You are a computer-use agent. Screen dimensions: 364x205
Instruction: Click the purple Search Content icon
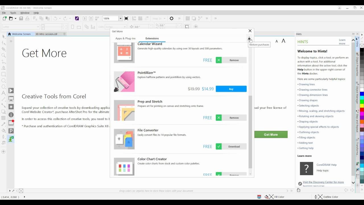[x=77, y=18]
